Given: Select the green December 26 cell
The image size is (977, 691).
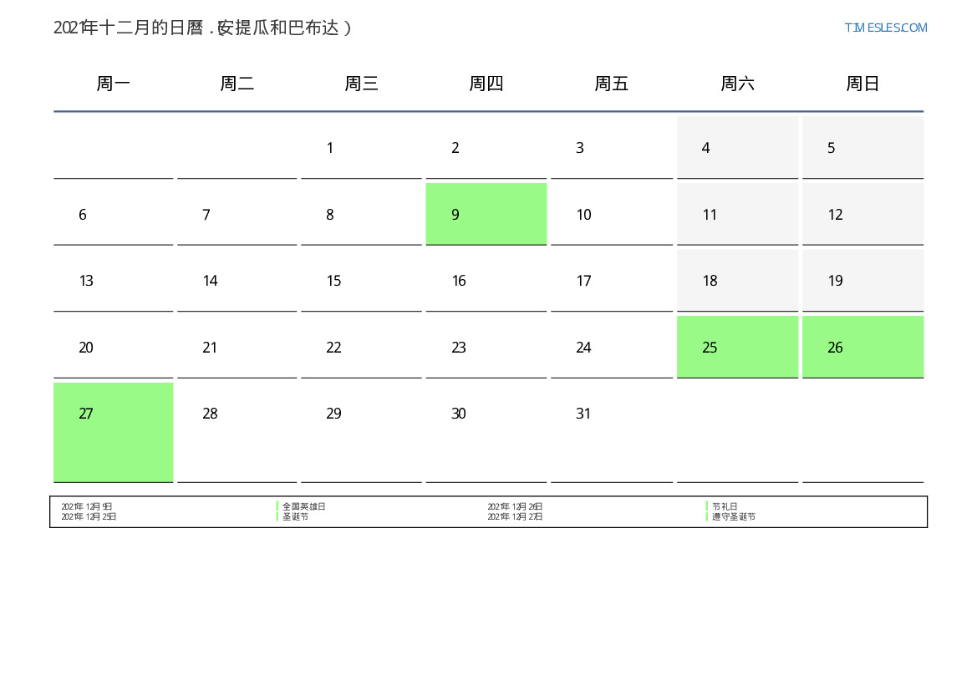Looking at the screenshot, I should [x=863, y=347].
